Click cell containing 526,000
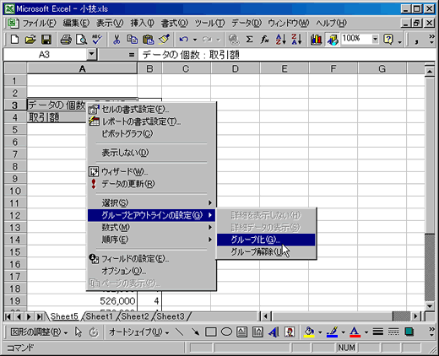Image resolution: width=439 pixels, height=356 pixels. (x=82, y=301)
